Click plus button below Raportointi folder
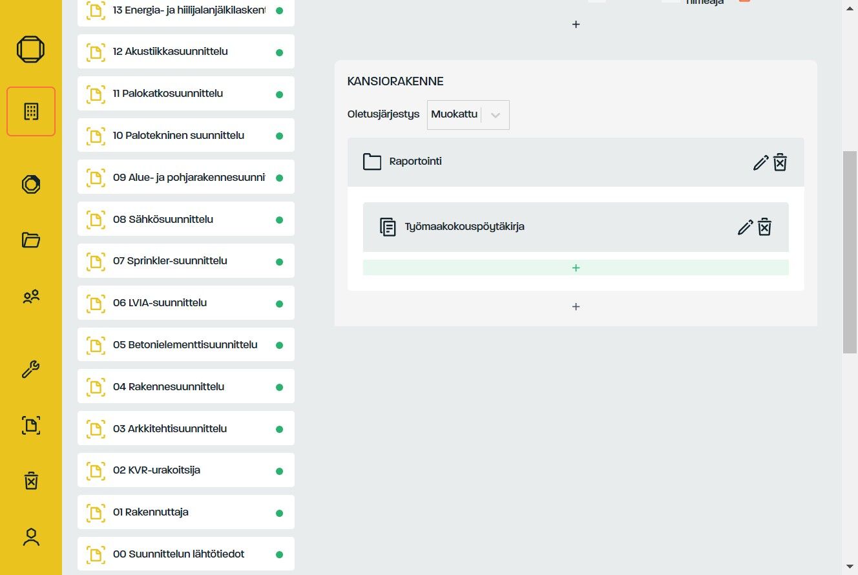Screen dimensions: 858x575 pos(576,307)
